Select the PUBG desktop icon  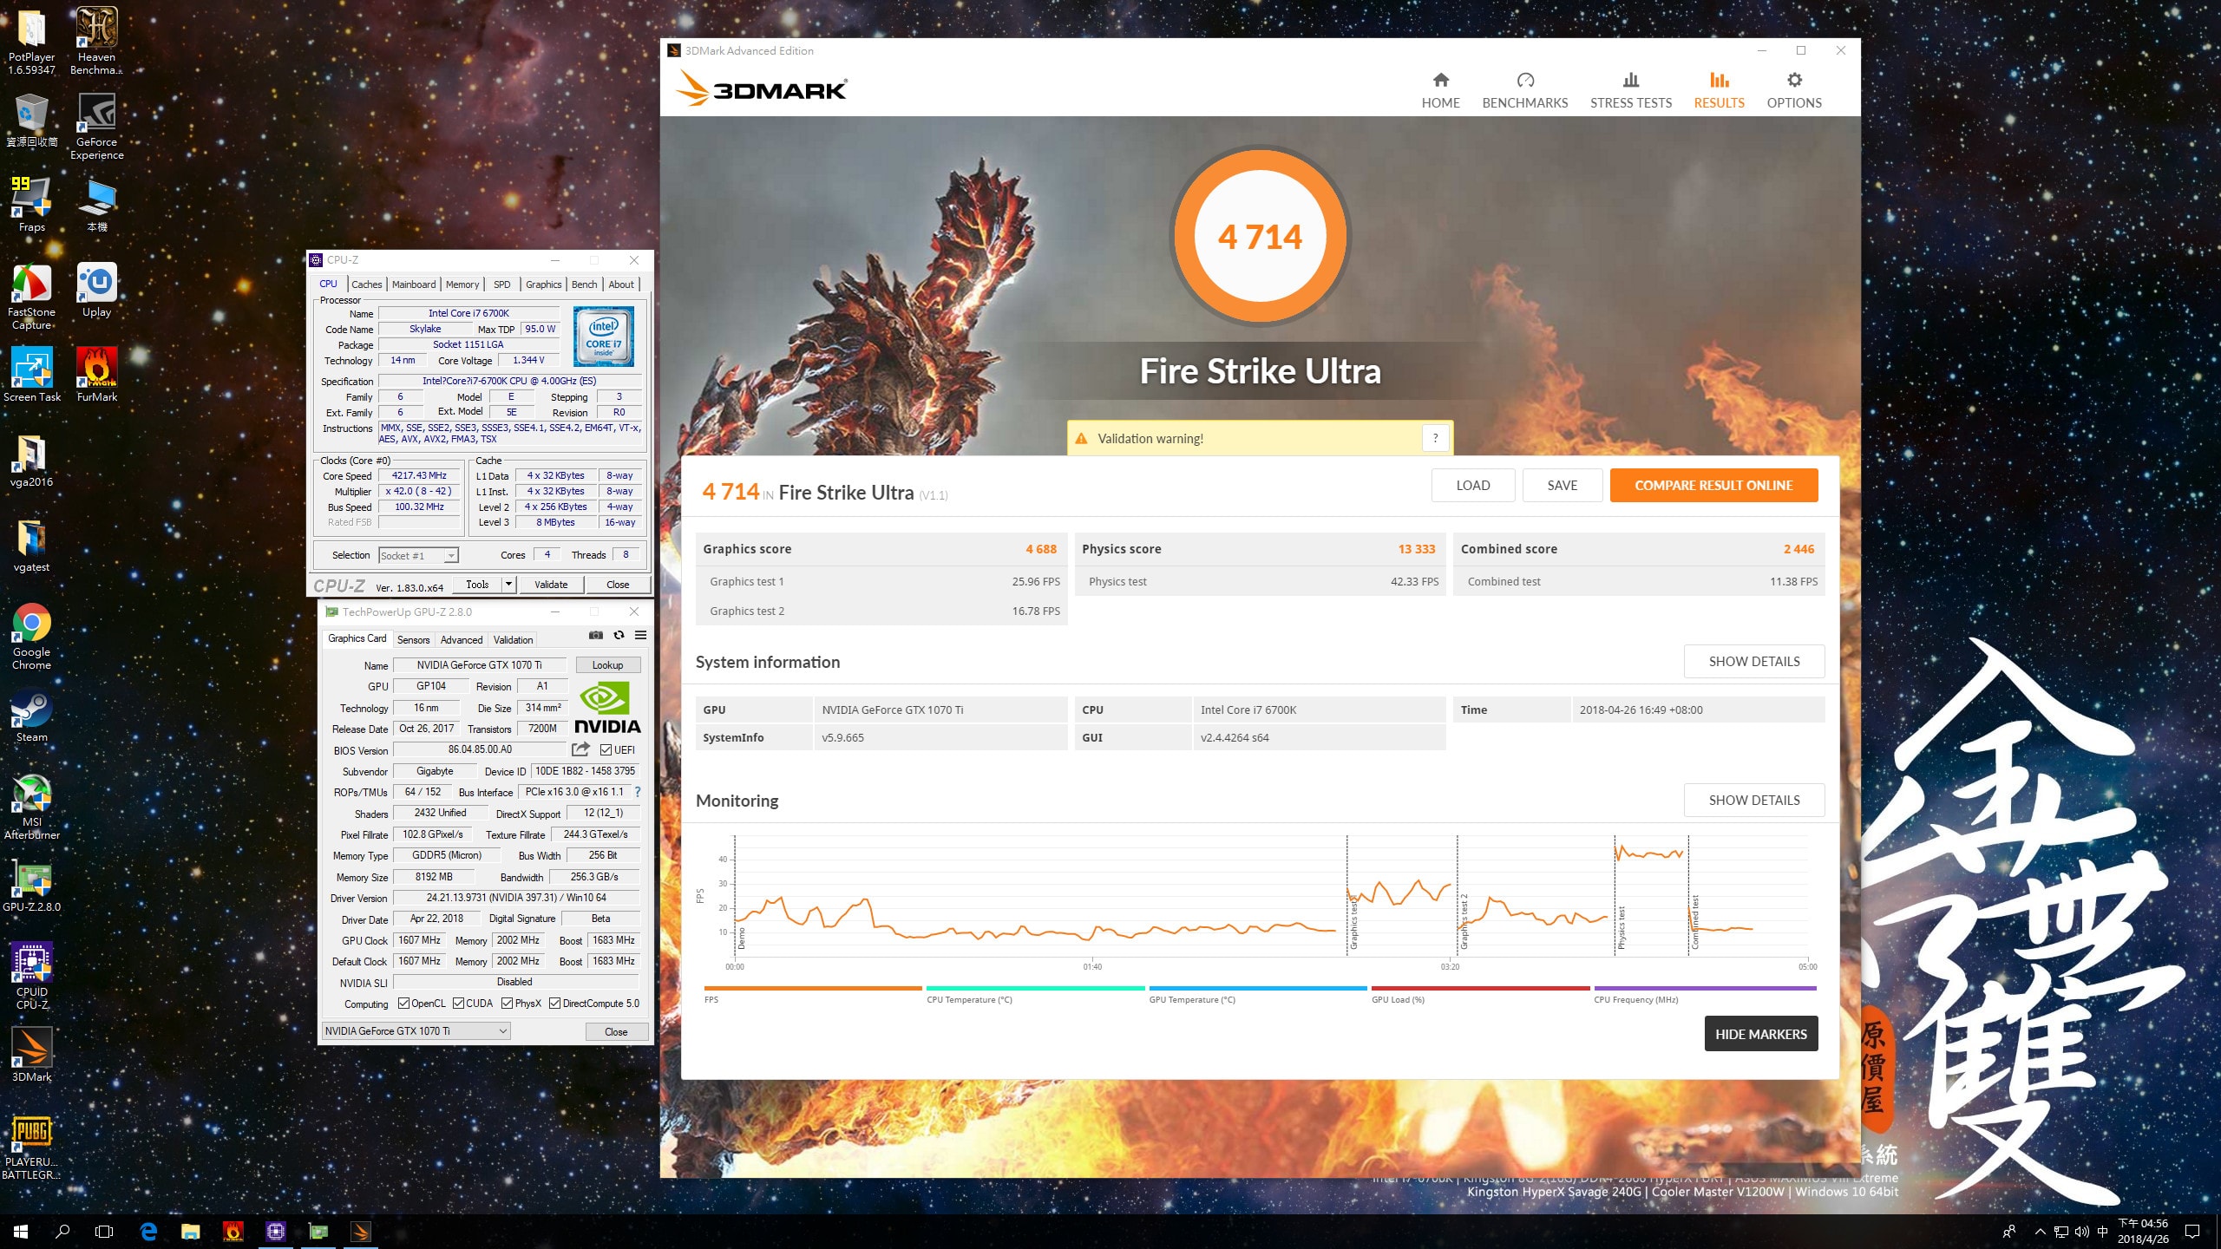31,1147
